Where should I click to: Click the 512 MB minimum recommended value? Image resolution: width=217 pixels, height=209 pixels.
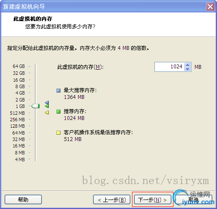coord(72,139)
